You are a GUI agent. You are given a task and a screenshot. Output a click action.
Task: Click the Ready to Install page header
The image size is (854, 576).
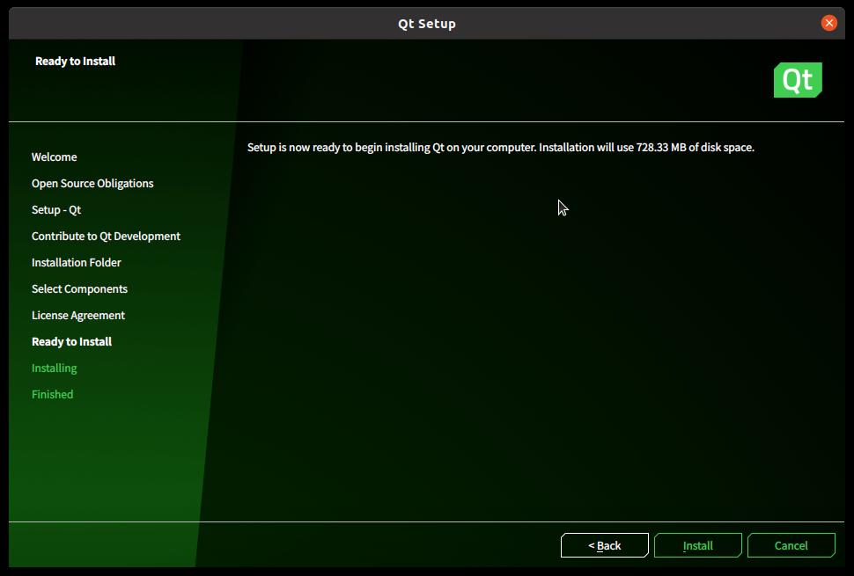(75, 61)
